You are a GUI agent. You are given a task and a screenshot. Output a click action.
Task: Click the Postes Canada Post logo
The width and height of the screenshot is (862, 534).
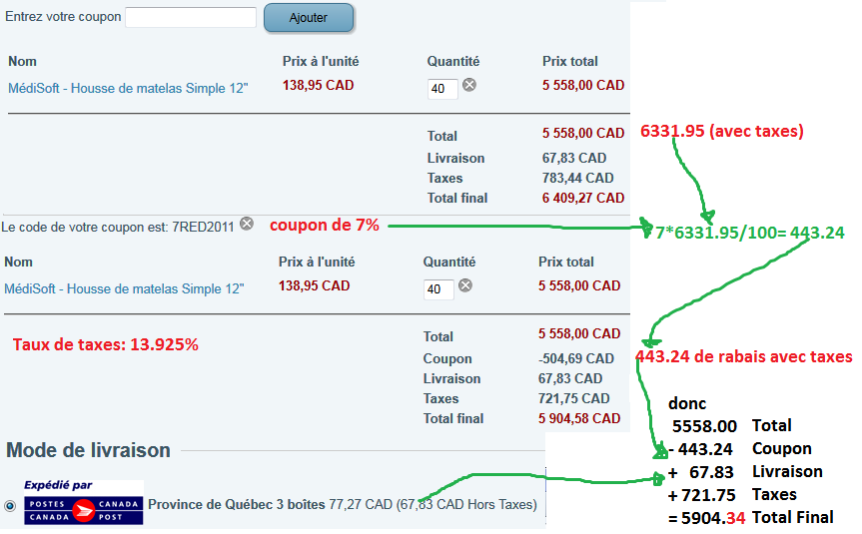point(83,504)
